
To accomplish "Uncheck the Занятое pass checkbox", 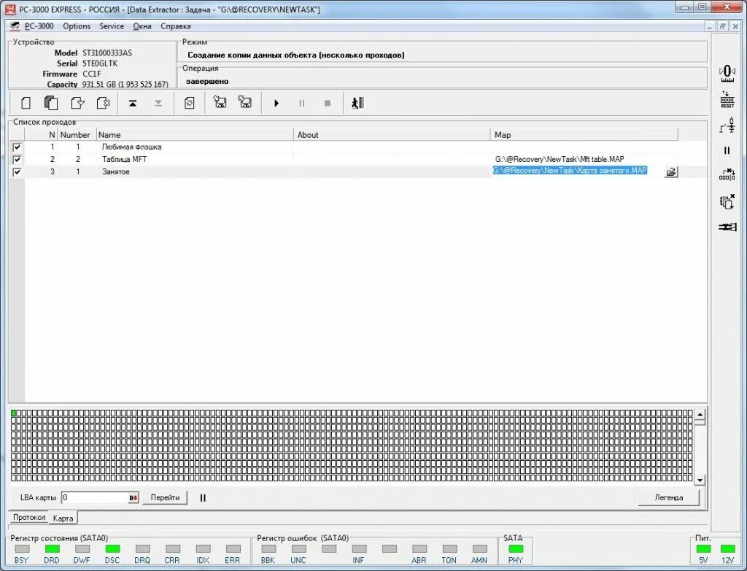I will (x=18, y=172).
